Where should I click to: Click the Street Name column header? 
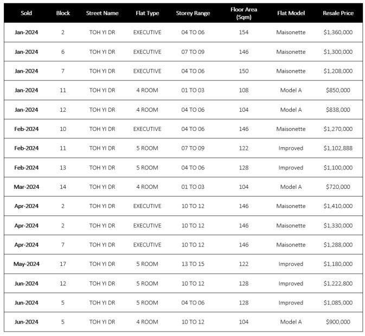(x=102, y=13)
